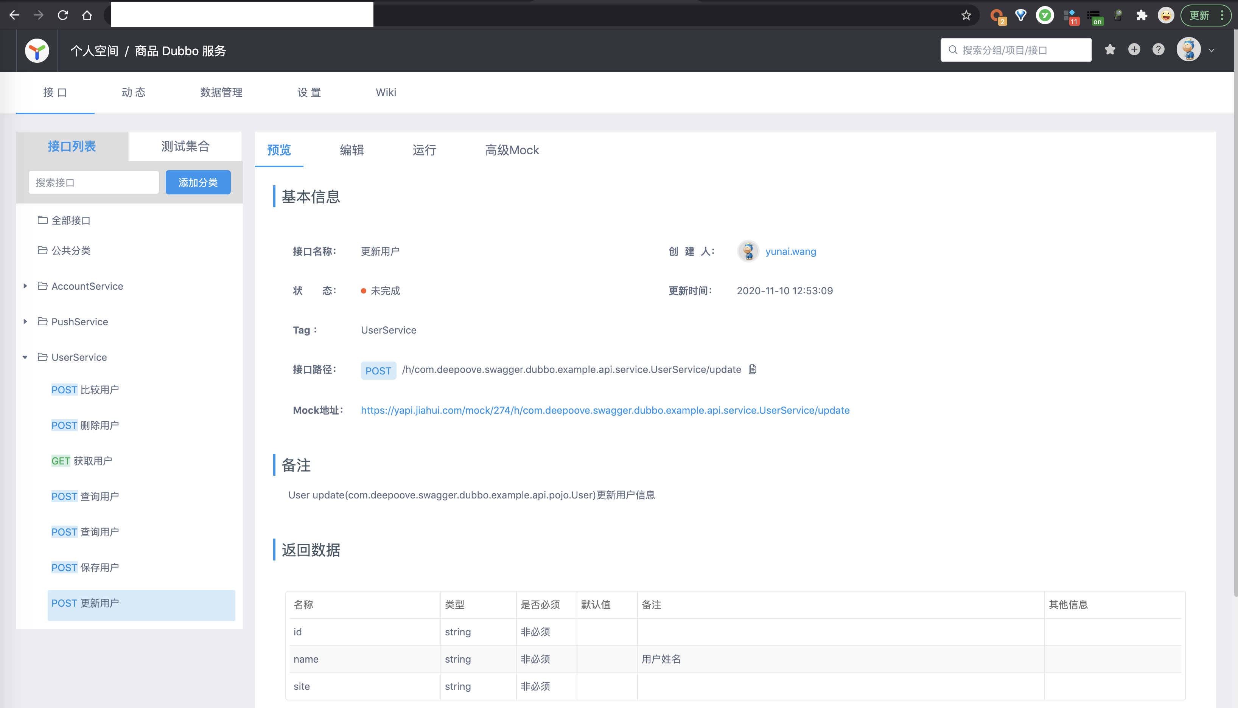Click the YApi logo in the top bar
Screen dimensions: 1238x708
[x=36, y=50]
